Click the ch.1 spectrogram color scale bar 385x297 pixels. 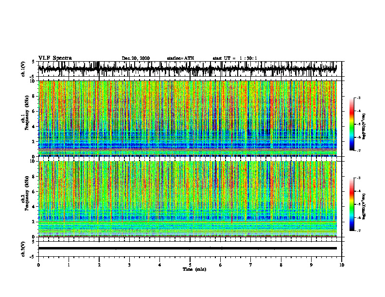(x=351, y=124)
